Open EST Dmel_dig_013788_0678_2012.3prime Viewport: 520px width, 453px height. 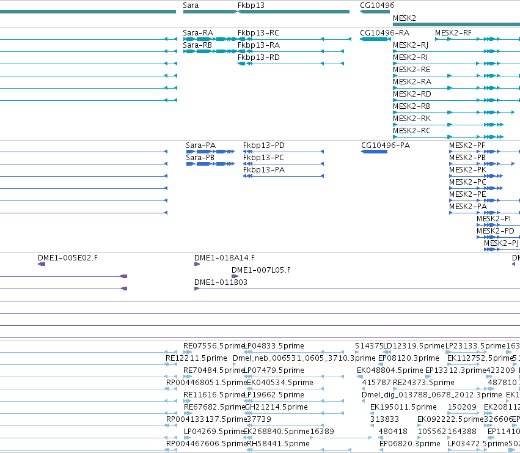click(432, 396)
